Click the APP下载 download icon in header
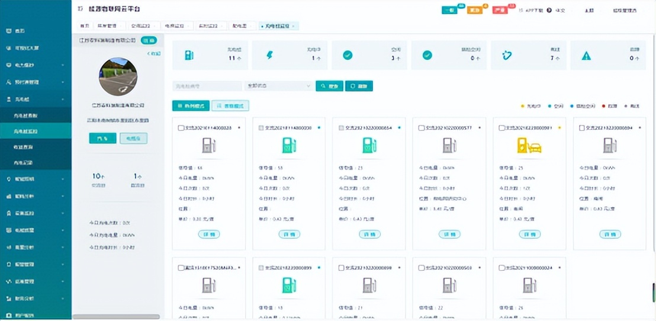The height and width of the screenshot is (321, 656). tap(520, 10)
